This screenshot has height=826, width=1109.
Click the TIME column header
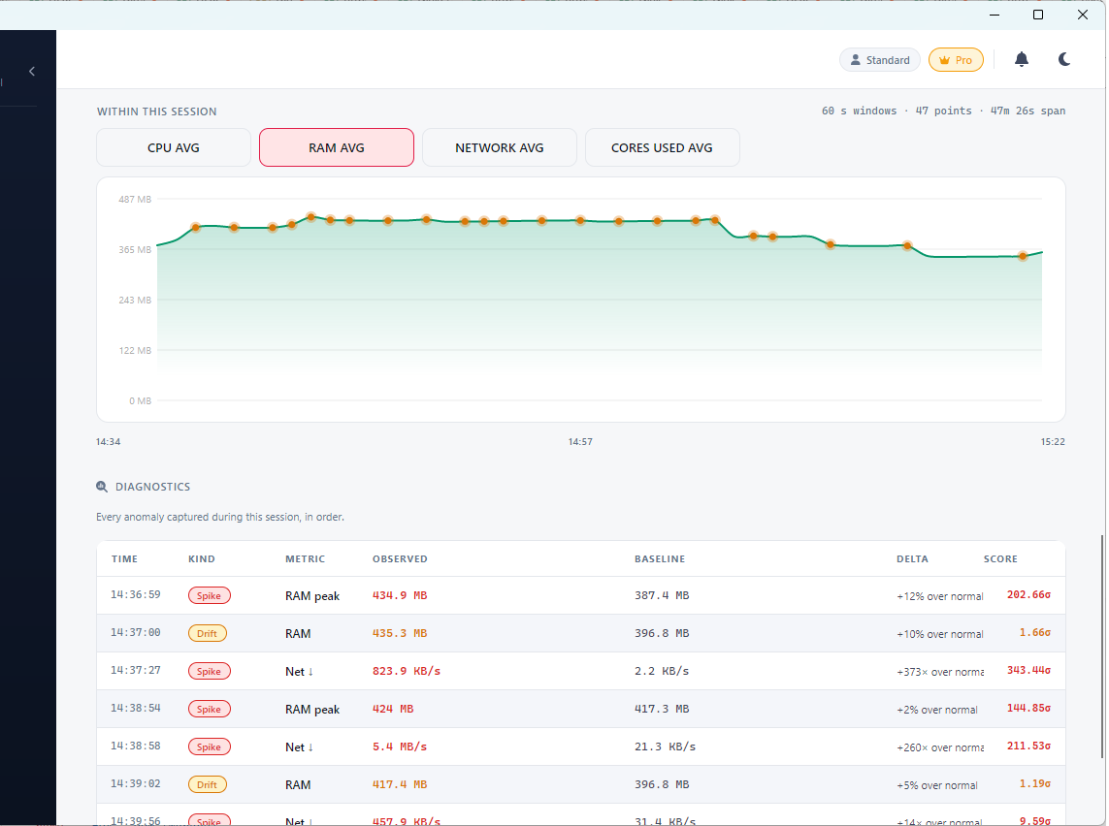pyautogui.click(x=124, y=559)
